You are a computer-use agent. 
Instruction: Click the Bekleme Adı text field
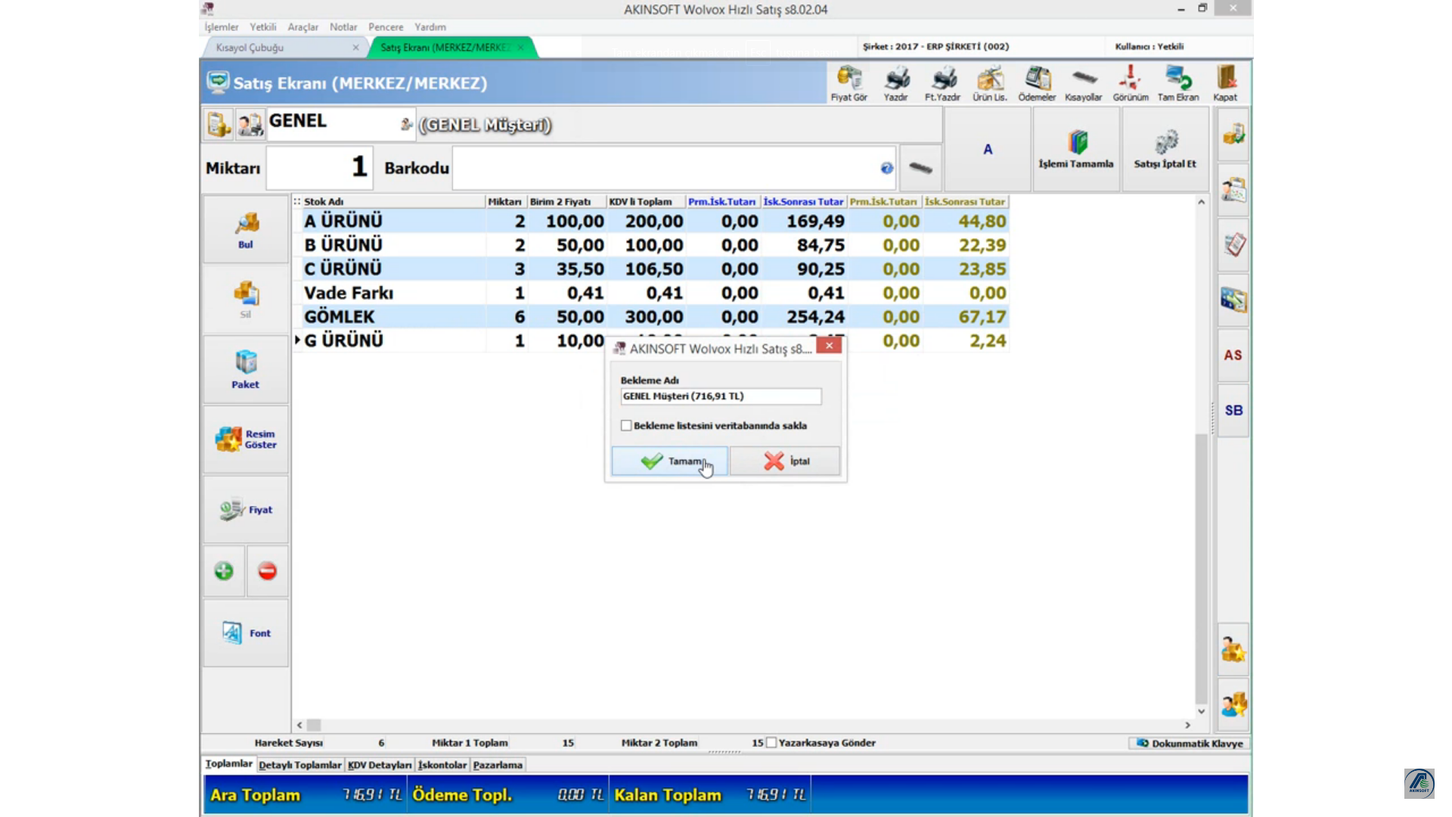[x=721, y=396]
